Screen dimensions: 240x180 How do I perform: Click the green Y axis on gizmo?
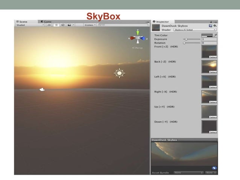[x=138, y=32]
